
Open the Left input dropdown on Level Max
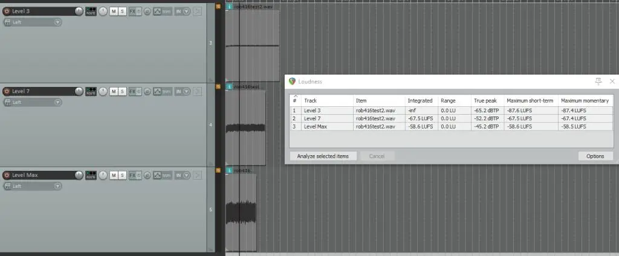tap(57, 186)
